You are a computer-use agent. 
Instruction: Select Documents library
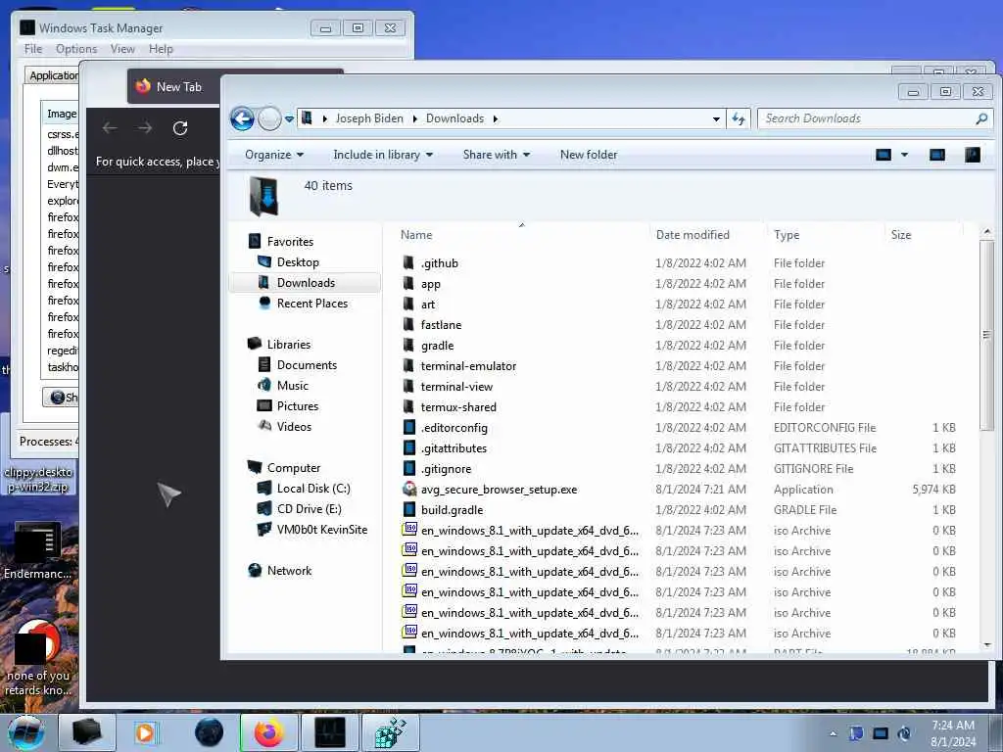click(x=307, y=365)
